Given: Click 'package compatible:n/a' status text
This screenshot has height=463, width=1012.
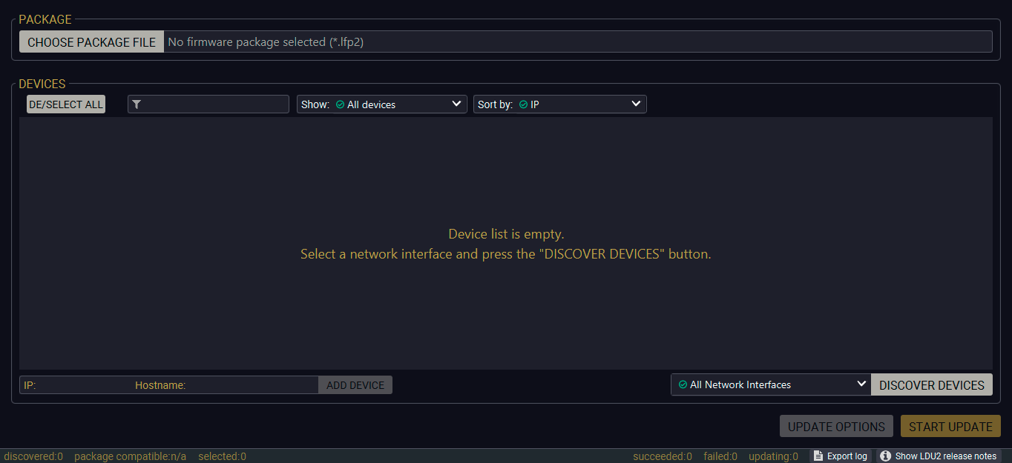Looking at the screenshot, I should 131,456.
